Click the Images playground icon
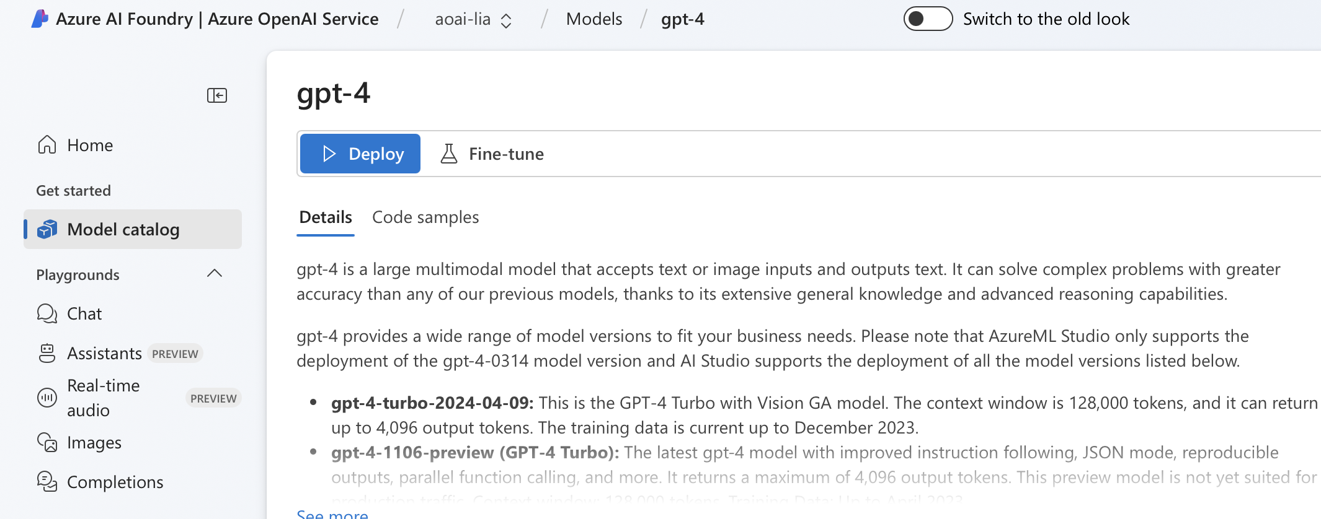 coord(47,442)
